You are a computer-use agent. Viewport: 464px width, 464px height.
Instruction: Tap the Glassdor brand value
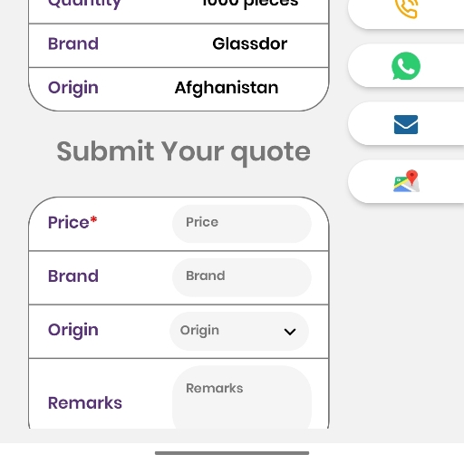pos(250,43)
